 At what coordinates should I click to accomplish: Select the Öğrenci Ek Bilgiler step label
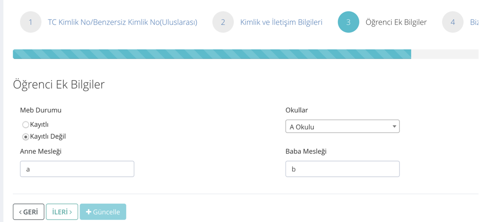396,22
